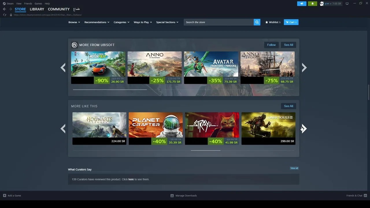Click the Manage Downloads label
The image size is (370, 208).
pos(186,196)
